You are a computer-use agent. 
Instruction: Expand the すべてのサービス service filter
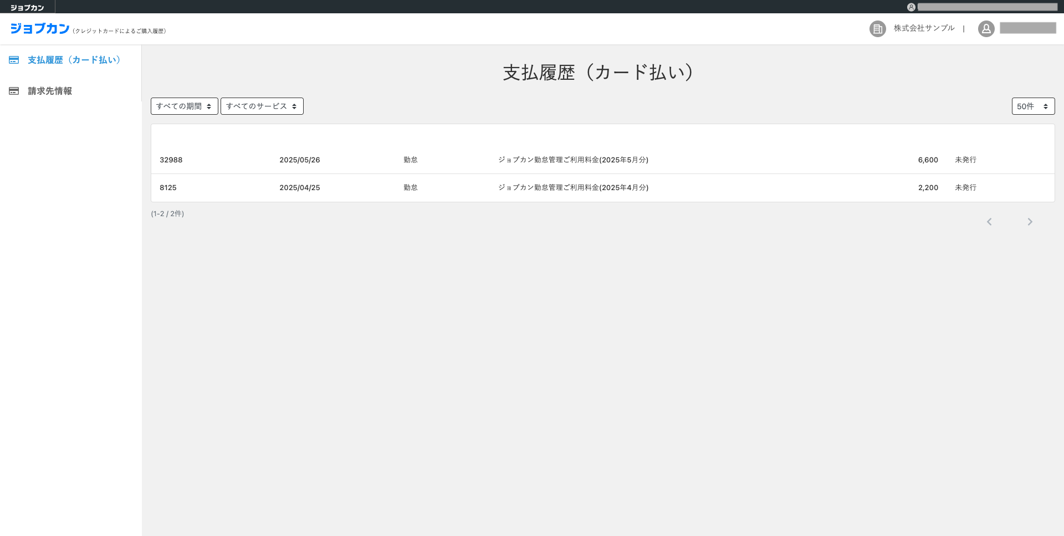[262, 106]
